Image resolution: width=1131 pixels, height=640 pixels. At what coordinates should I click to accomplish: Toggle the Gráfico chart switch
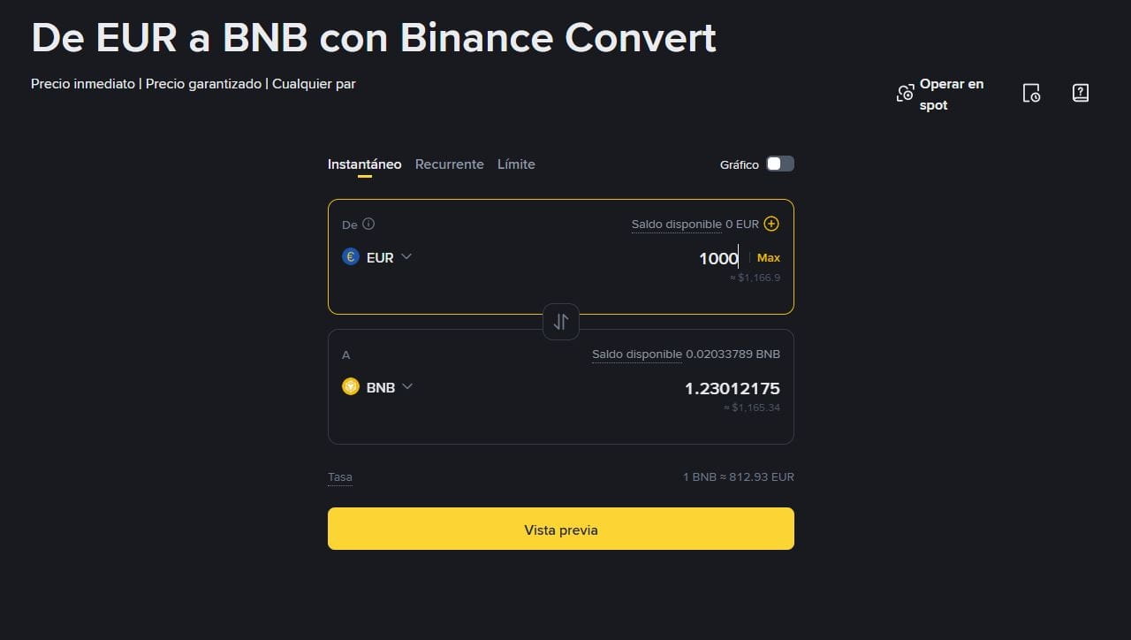pyautogui.click(x=779, y=164)
